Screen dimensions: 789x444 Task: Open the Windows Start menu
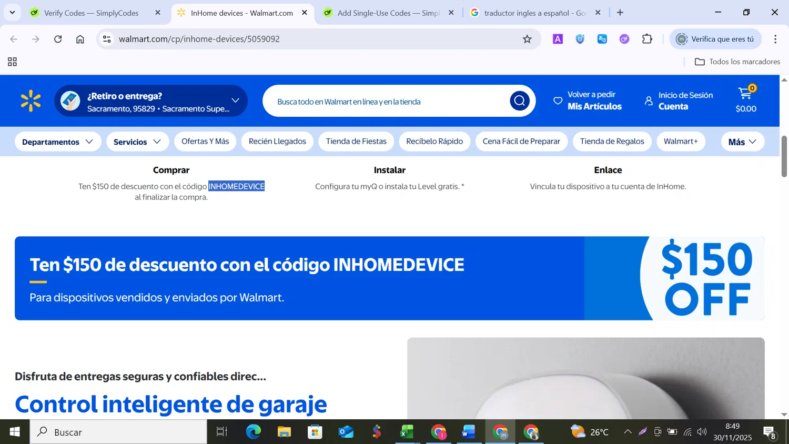[15, 432]
